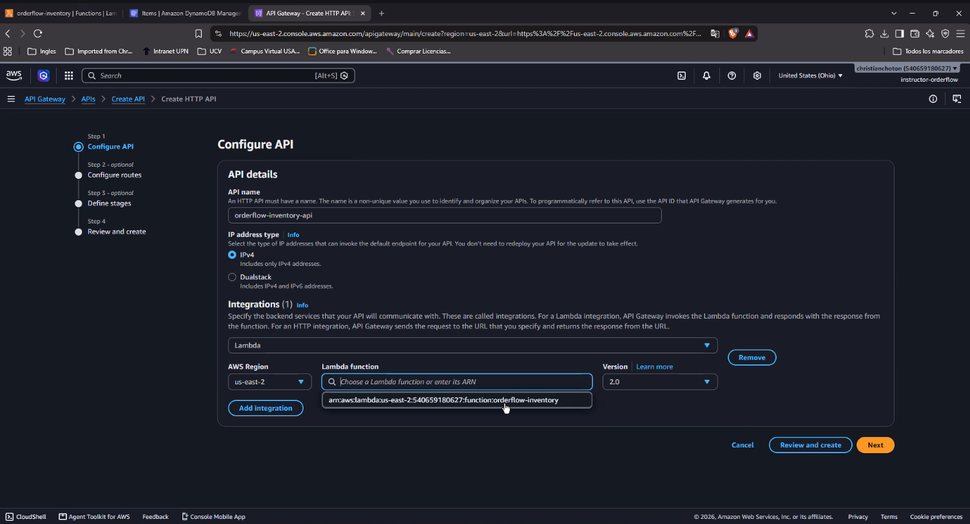Open Agent Toolkit for AWS in footer
This screenshot has width=970, height=524.
click(x=94, y=517)
